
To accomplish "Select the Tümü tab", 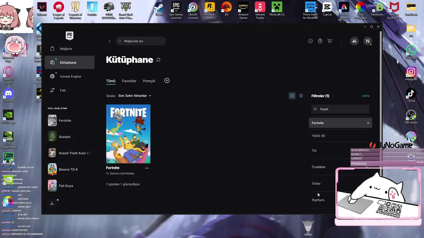I will 111,81.
